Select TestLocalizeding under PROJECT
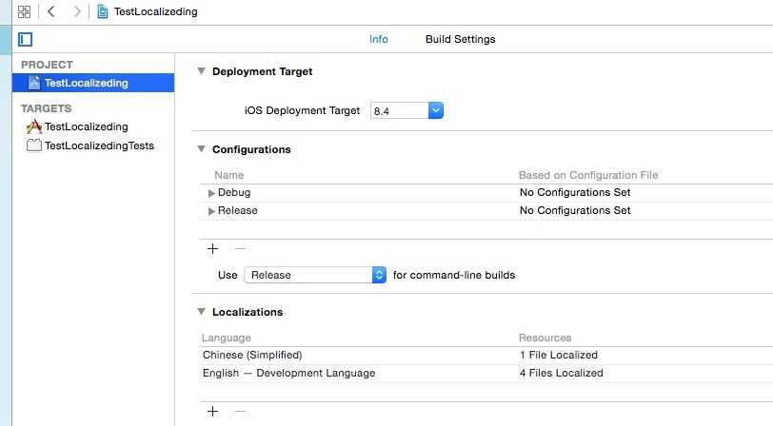The image size is (773, 426). [93, 83]
